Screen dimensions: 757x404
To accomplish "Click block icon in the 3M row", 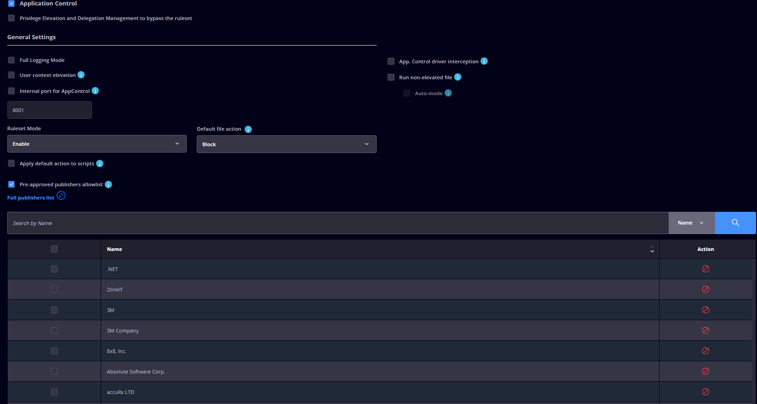I will point(706,310).
